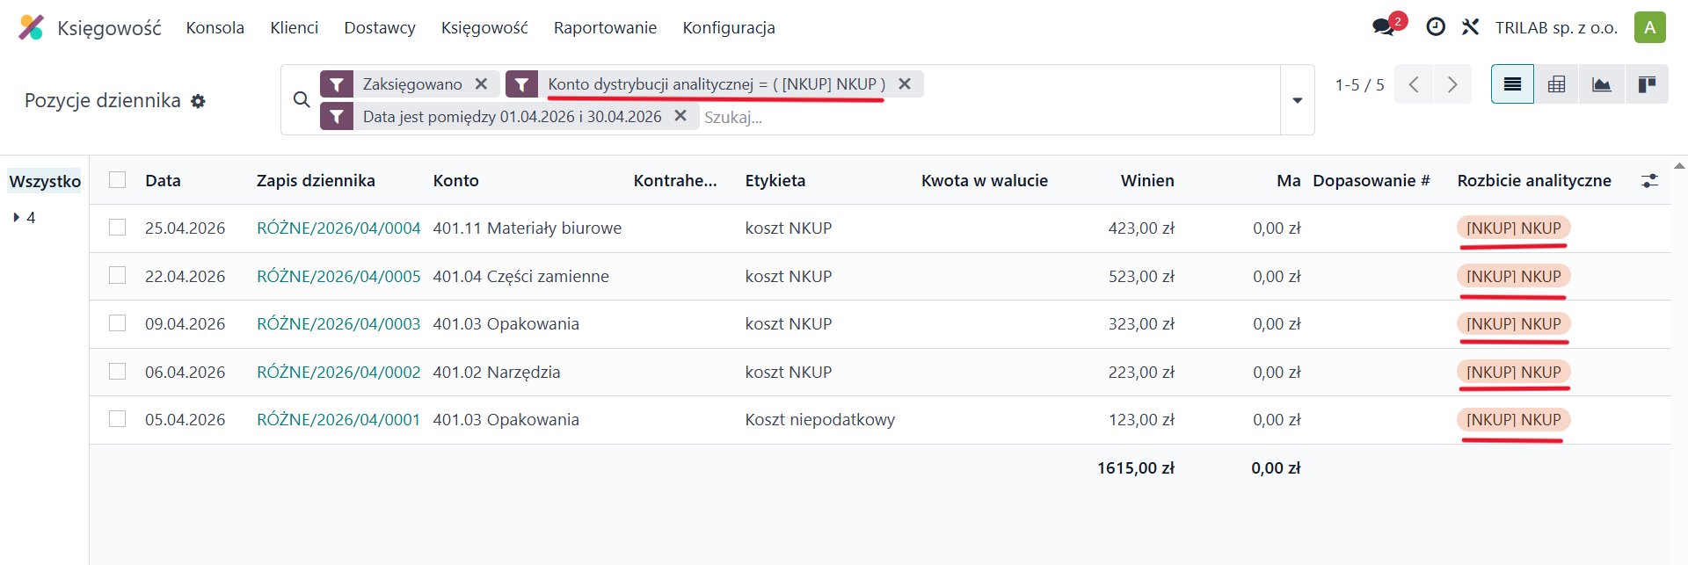Select Wszystko in side panel
This screenshot has width=1688, height=565.
pos(45,181)
